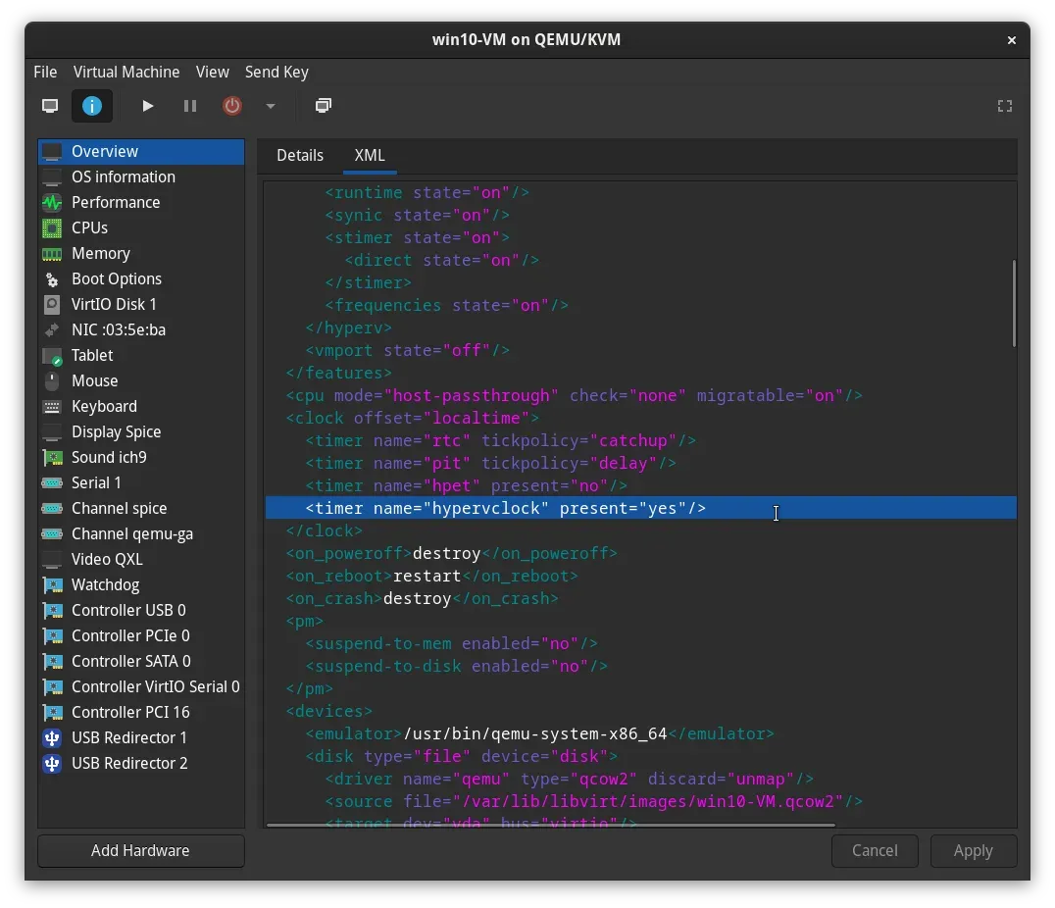Select NIC :03:5e:ba entry
Image resolution: width=1055 pixels, height=908 pixels.
pyautogui.click(x=141, y=329)
